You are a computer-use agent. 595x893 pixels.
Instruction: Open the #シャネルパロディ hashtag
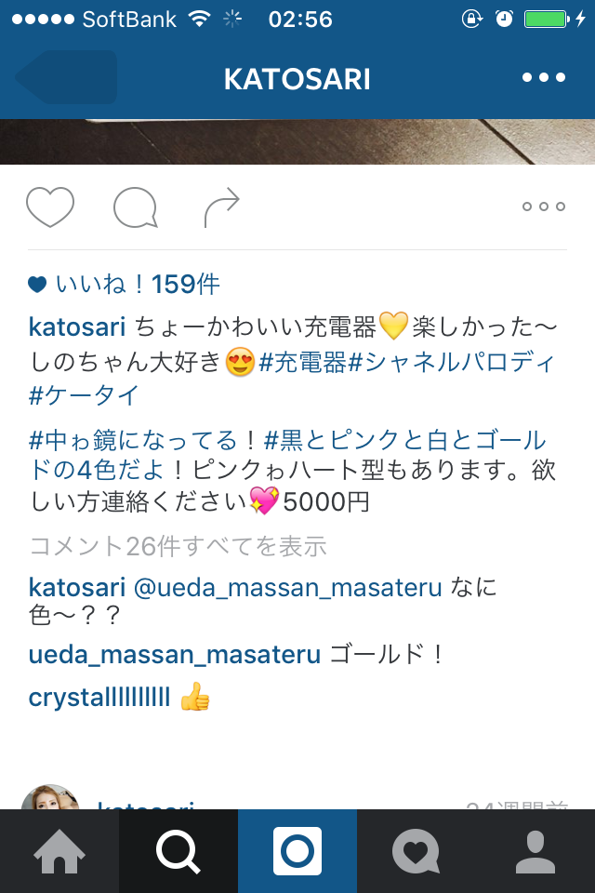tap(450, 362)
